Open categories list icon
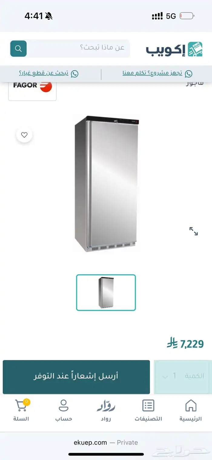212x460 pixels. click(148, 405)
